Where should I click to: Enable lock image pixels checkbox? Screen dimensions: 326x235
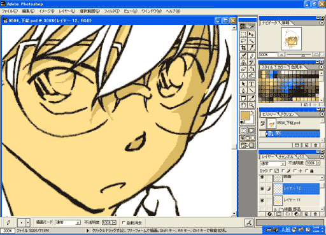[283, 171]
